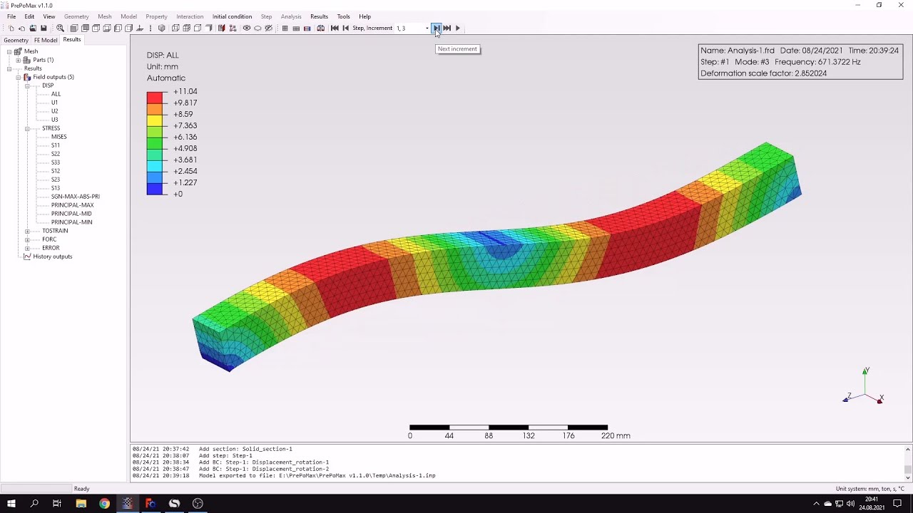This screenshot has width=913, height=513.
Task: Jump to first increment
Action: pos(335,28)
